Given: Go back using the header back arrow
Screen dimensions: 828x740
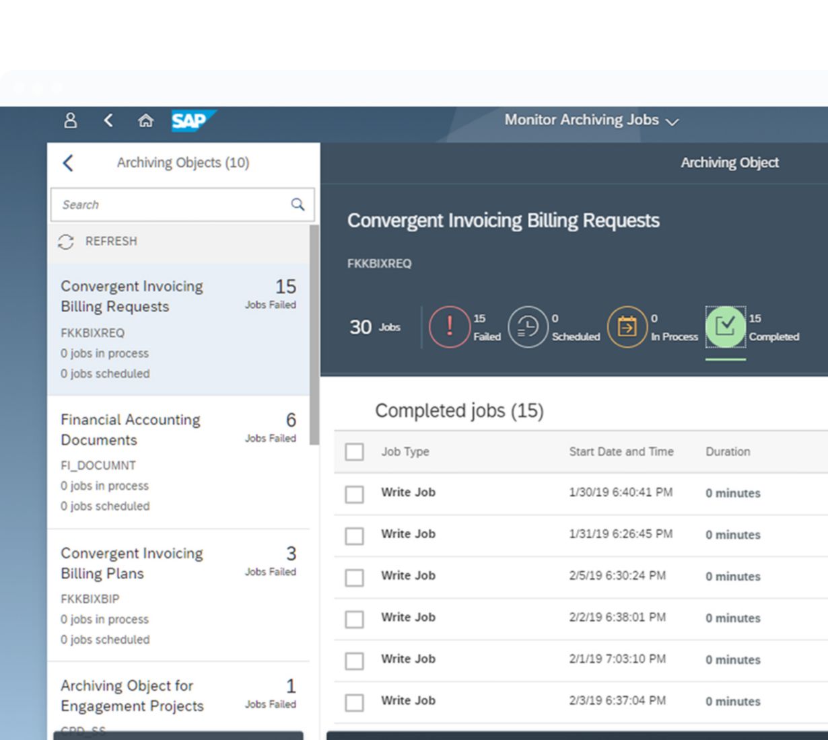Looking at the screenshot, I should [x=108, y=120].
